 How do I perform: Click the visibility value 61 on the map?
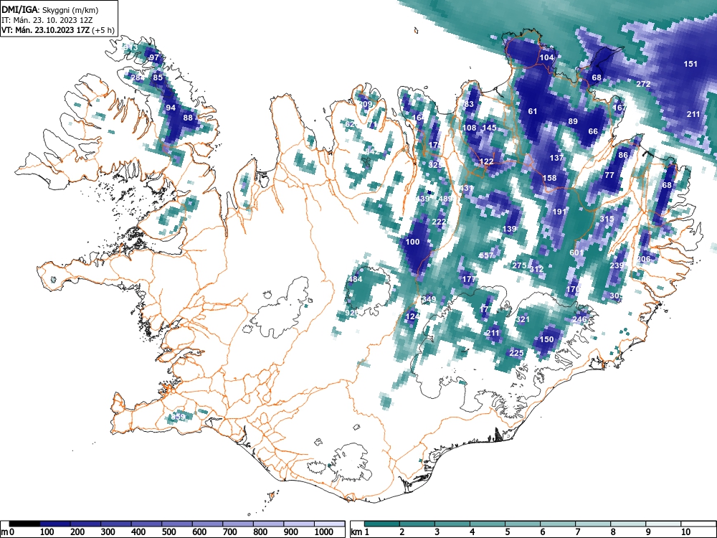pos(533,111)
